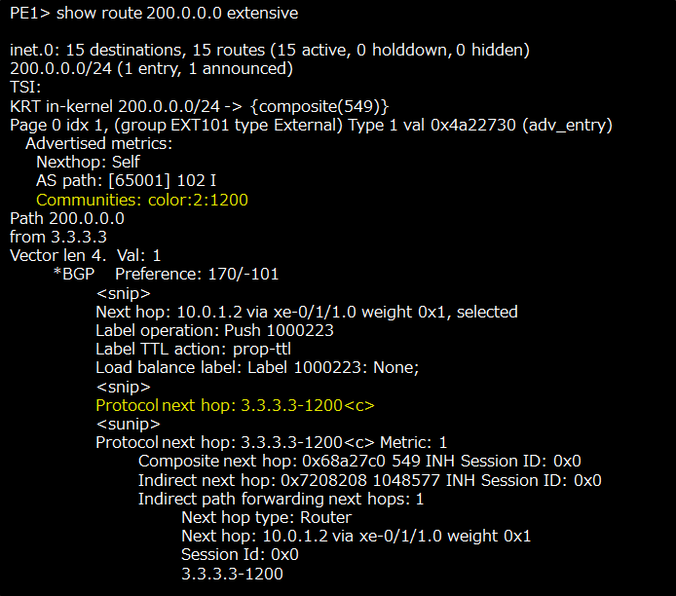Click the Composite next hop 0x68a27c0 line
The height and width of the screenshot is (596, 676).
359,461
